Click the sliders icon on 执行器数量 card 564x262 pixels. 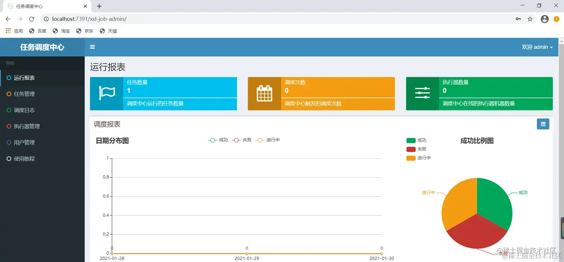click(422, 93)
